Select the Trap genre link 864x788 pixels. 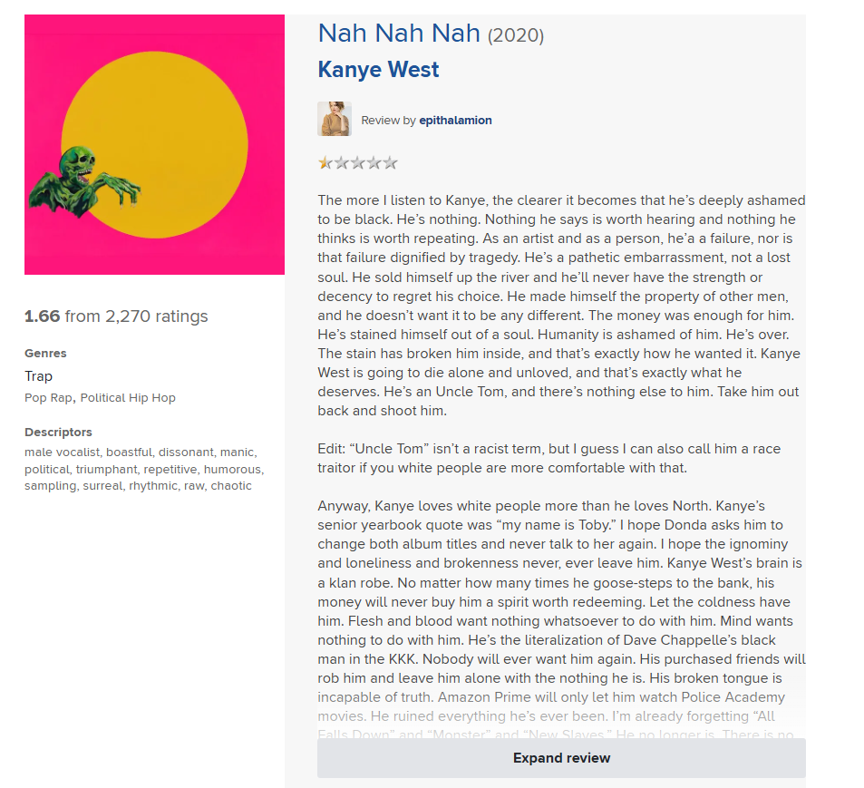tap(39, 376)
